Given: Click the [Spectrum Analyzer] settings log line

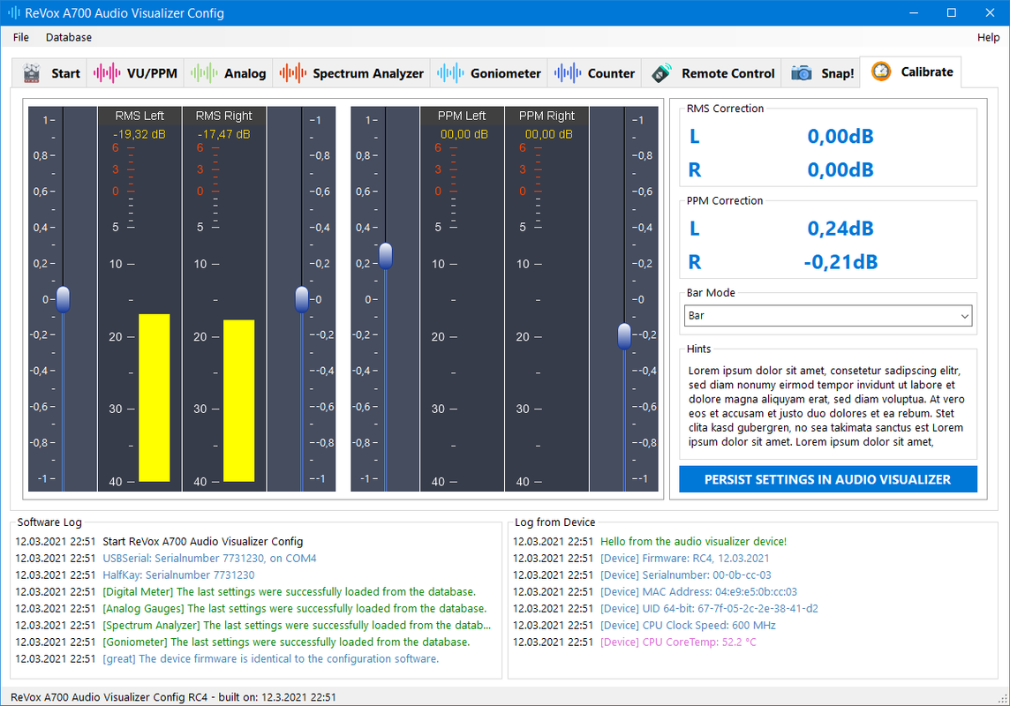Looking at the screenshot, I should [297, 625].
